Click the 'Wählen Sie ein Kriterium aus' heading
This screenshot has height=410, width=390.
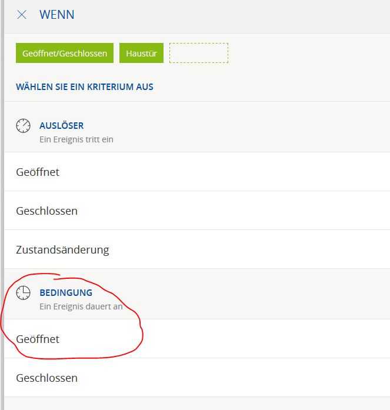(x=85, y=86)
